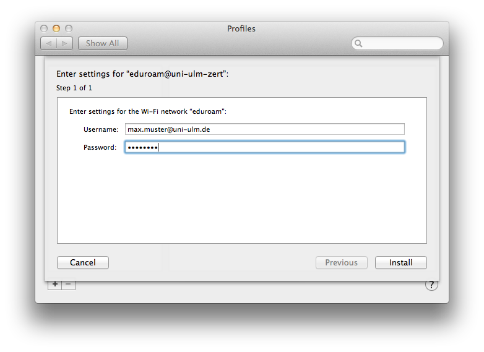Click the Profiles window title
484x352 pixels.
(x=241, y=28)
